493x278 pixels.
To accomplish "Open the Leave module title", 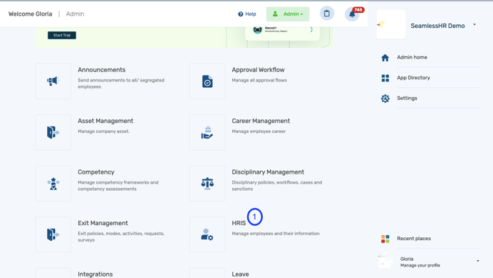I will pyautogui.click(x=240, y=274).
